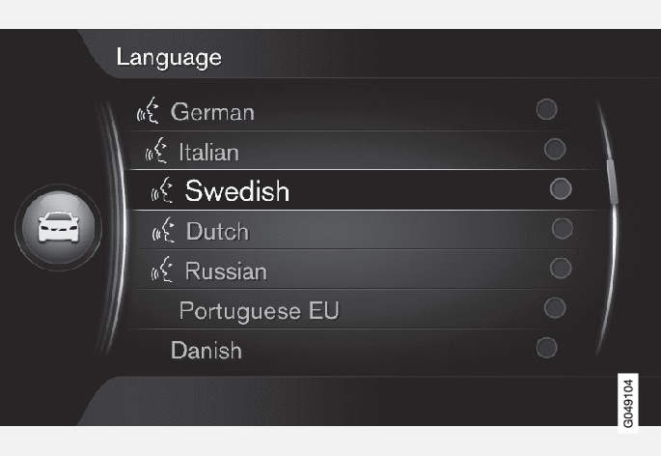Select the Portuguese EU radio button
661x456 pixels.
[x=555, y=307]
